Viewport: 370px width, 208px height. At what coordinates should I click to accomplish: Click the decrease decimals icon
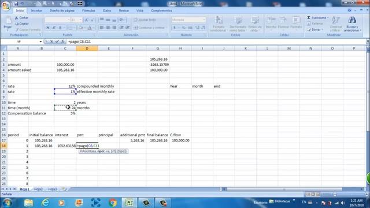[x=203, y=28]
